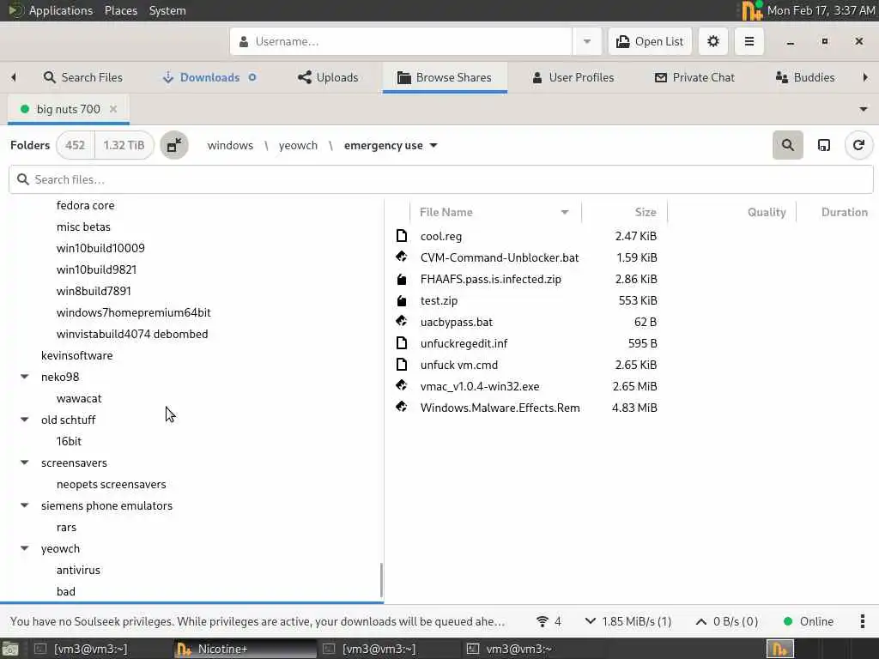879x659 pixels.
Task: Collapse siemens phone emulators folder
Action: (25, 505)
